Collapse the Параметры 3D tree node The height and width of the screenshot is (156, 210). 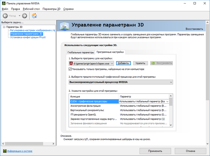4,27
